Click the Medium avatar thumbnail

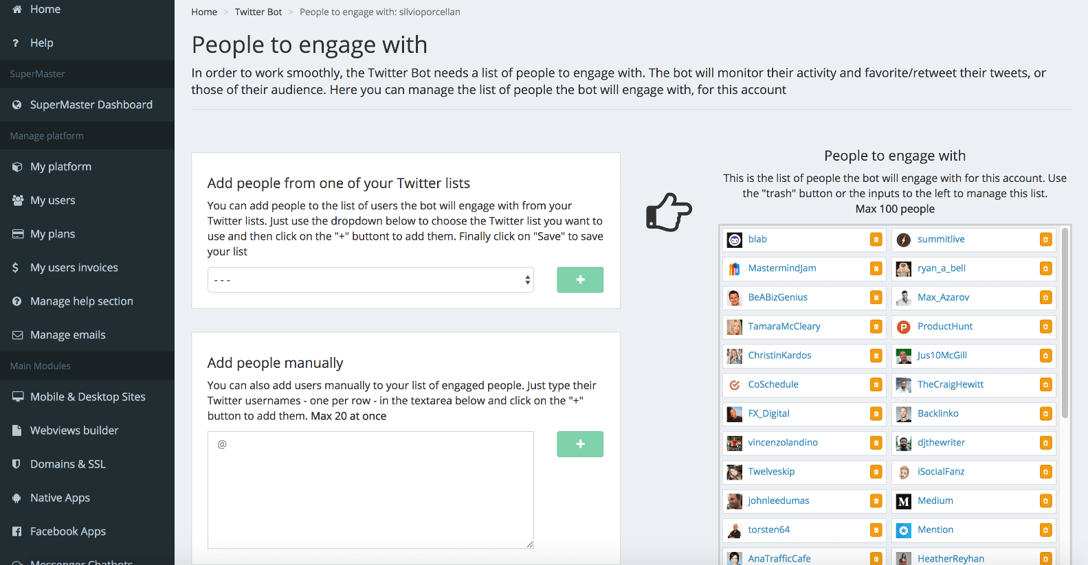click(x=904, y=501)
